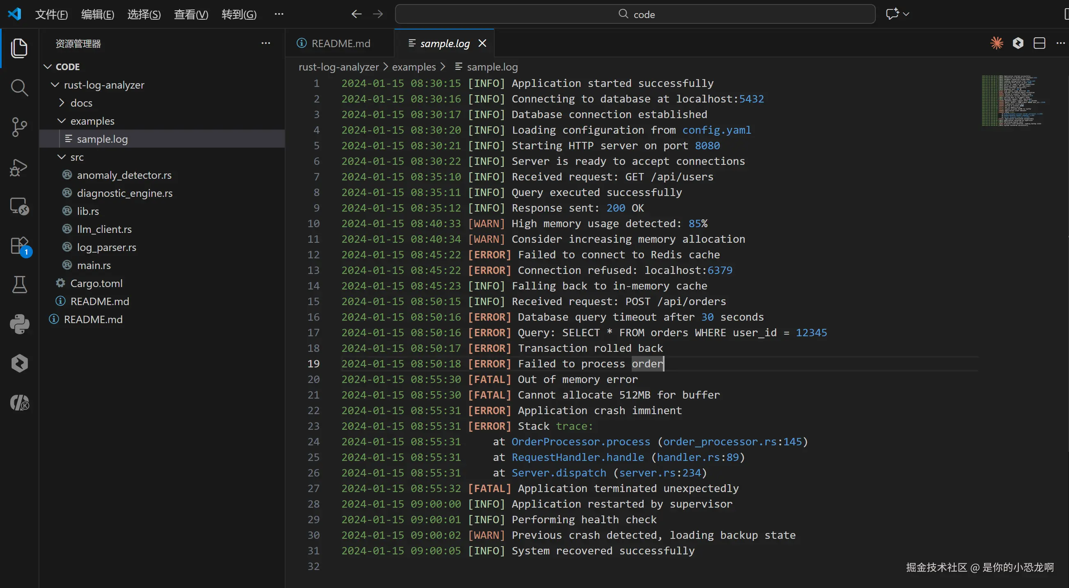
Task: Click the orange Claude spark icon
Action: (x=996, y=43)
